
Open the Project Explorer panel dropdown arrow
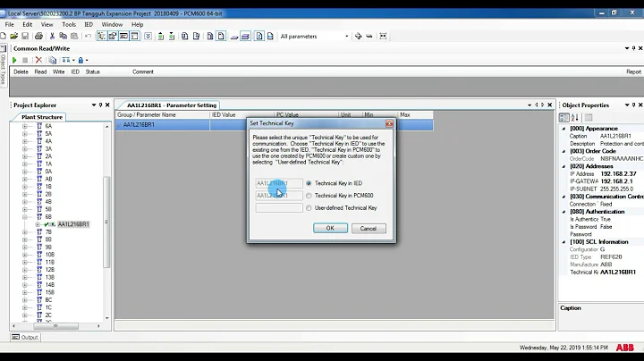coord(94,105)
